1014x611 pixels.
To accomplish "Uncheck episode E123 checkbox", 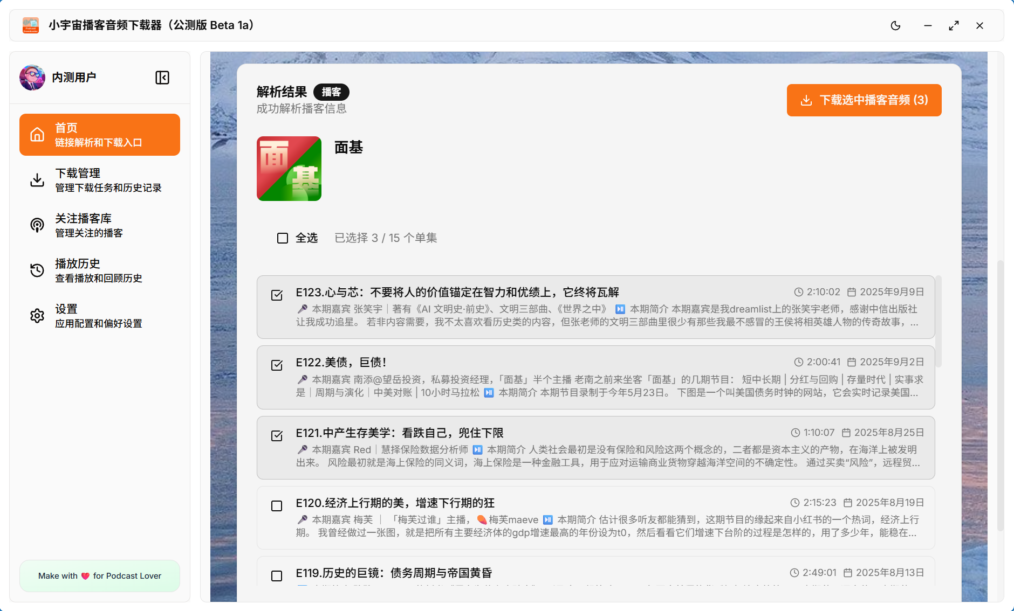I will (277, 295).
